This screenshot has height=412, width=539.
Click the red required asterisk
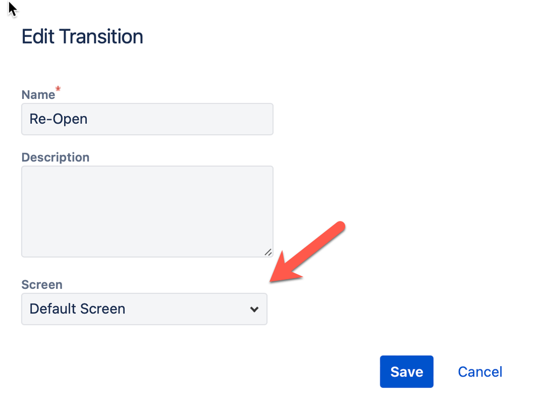58,89
